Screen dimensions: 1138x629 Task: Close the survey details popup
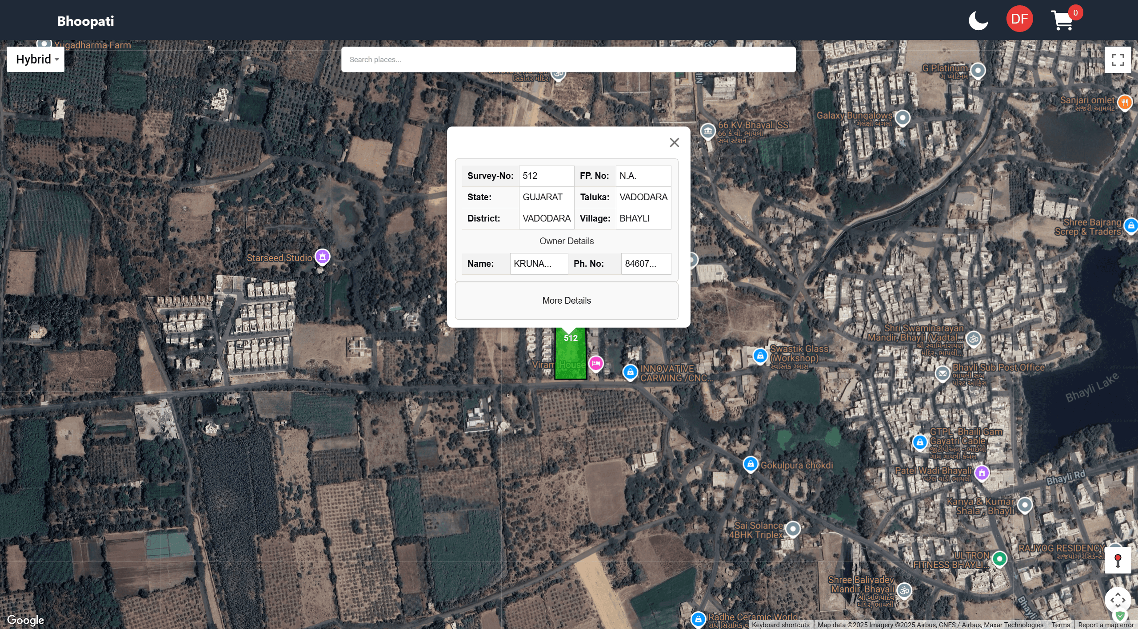tap(675, 142)
